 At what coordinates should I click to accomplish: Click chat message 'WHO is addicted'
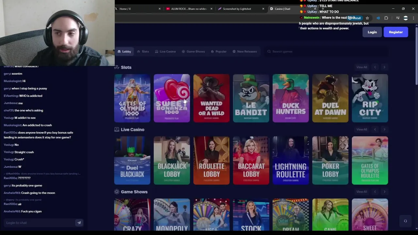coord(31,96)
